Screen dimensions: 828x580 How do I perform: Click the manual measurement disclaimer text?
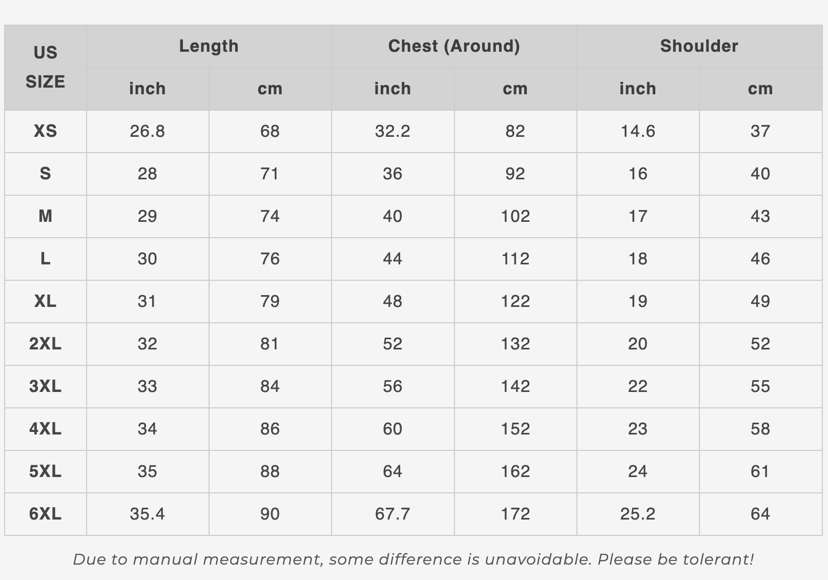point(413,560)
